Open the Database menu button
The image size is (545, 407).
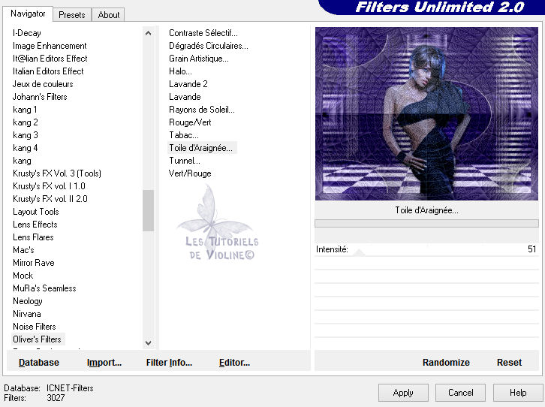coord(39,362)
